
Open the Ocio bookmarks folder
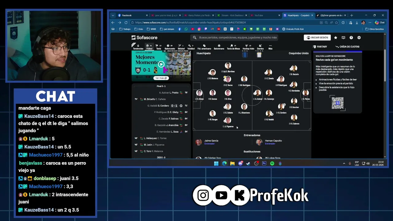138,29
